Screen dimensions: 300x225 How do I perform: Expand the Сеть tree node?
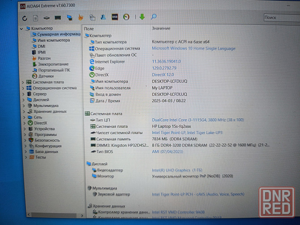25,117
